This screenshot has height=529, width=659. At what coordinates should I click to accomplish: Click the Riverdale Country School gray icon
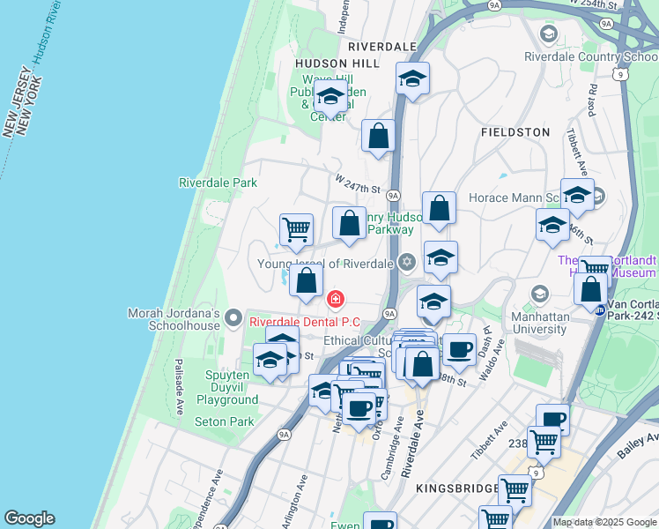pos(548,34)
